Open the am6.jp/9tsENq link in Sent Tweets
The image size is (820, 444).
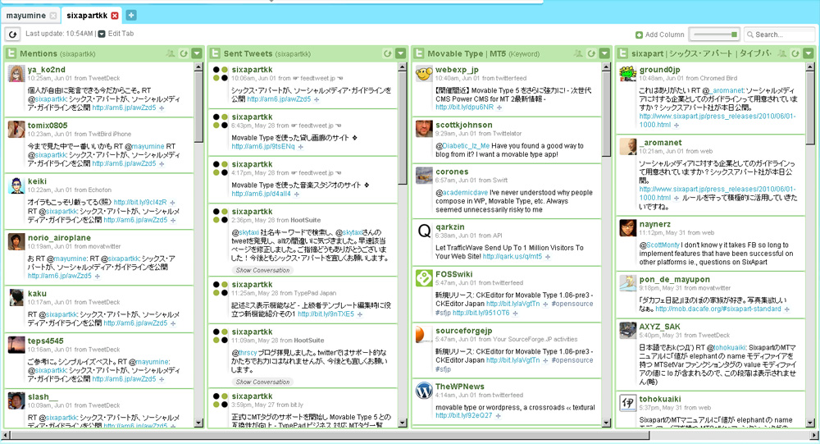click(263, 147)
